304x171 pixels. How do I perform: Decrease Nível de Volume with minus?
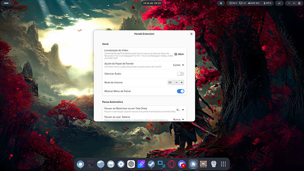point(176,82)
